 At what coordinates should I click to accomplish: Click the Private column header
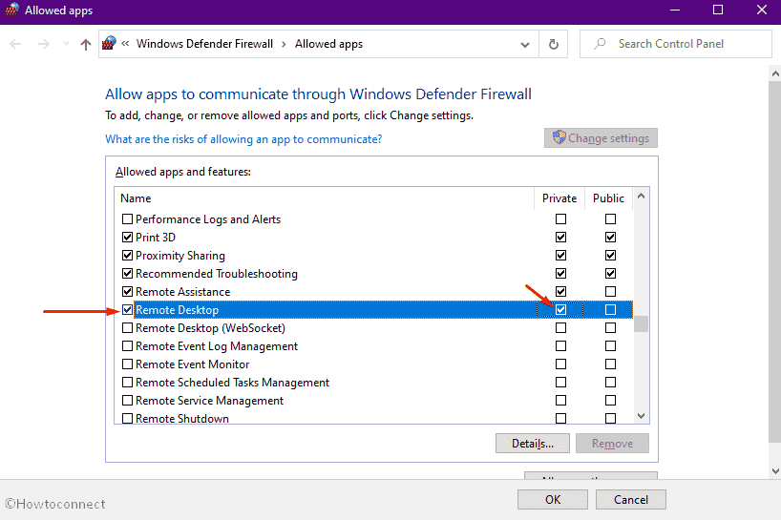click(x=559, y=198)
